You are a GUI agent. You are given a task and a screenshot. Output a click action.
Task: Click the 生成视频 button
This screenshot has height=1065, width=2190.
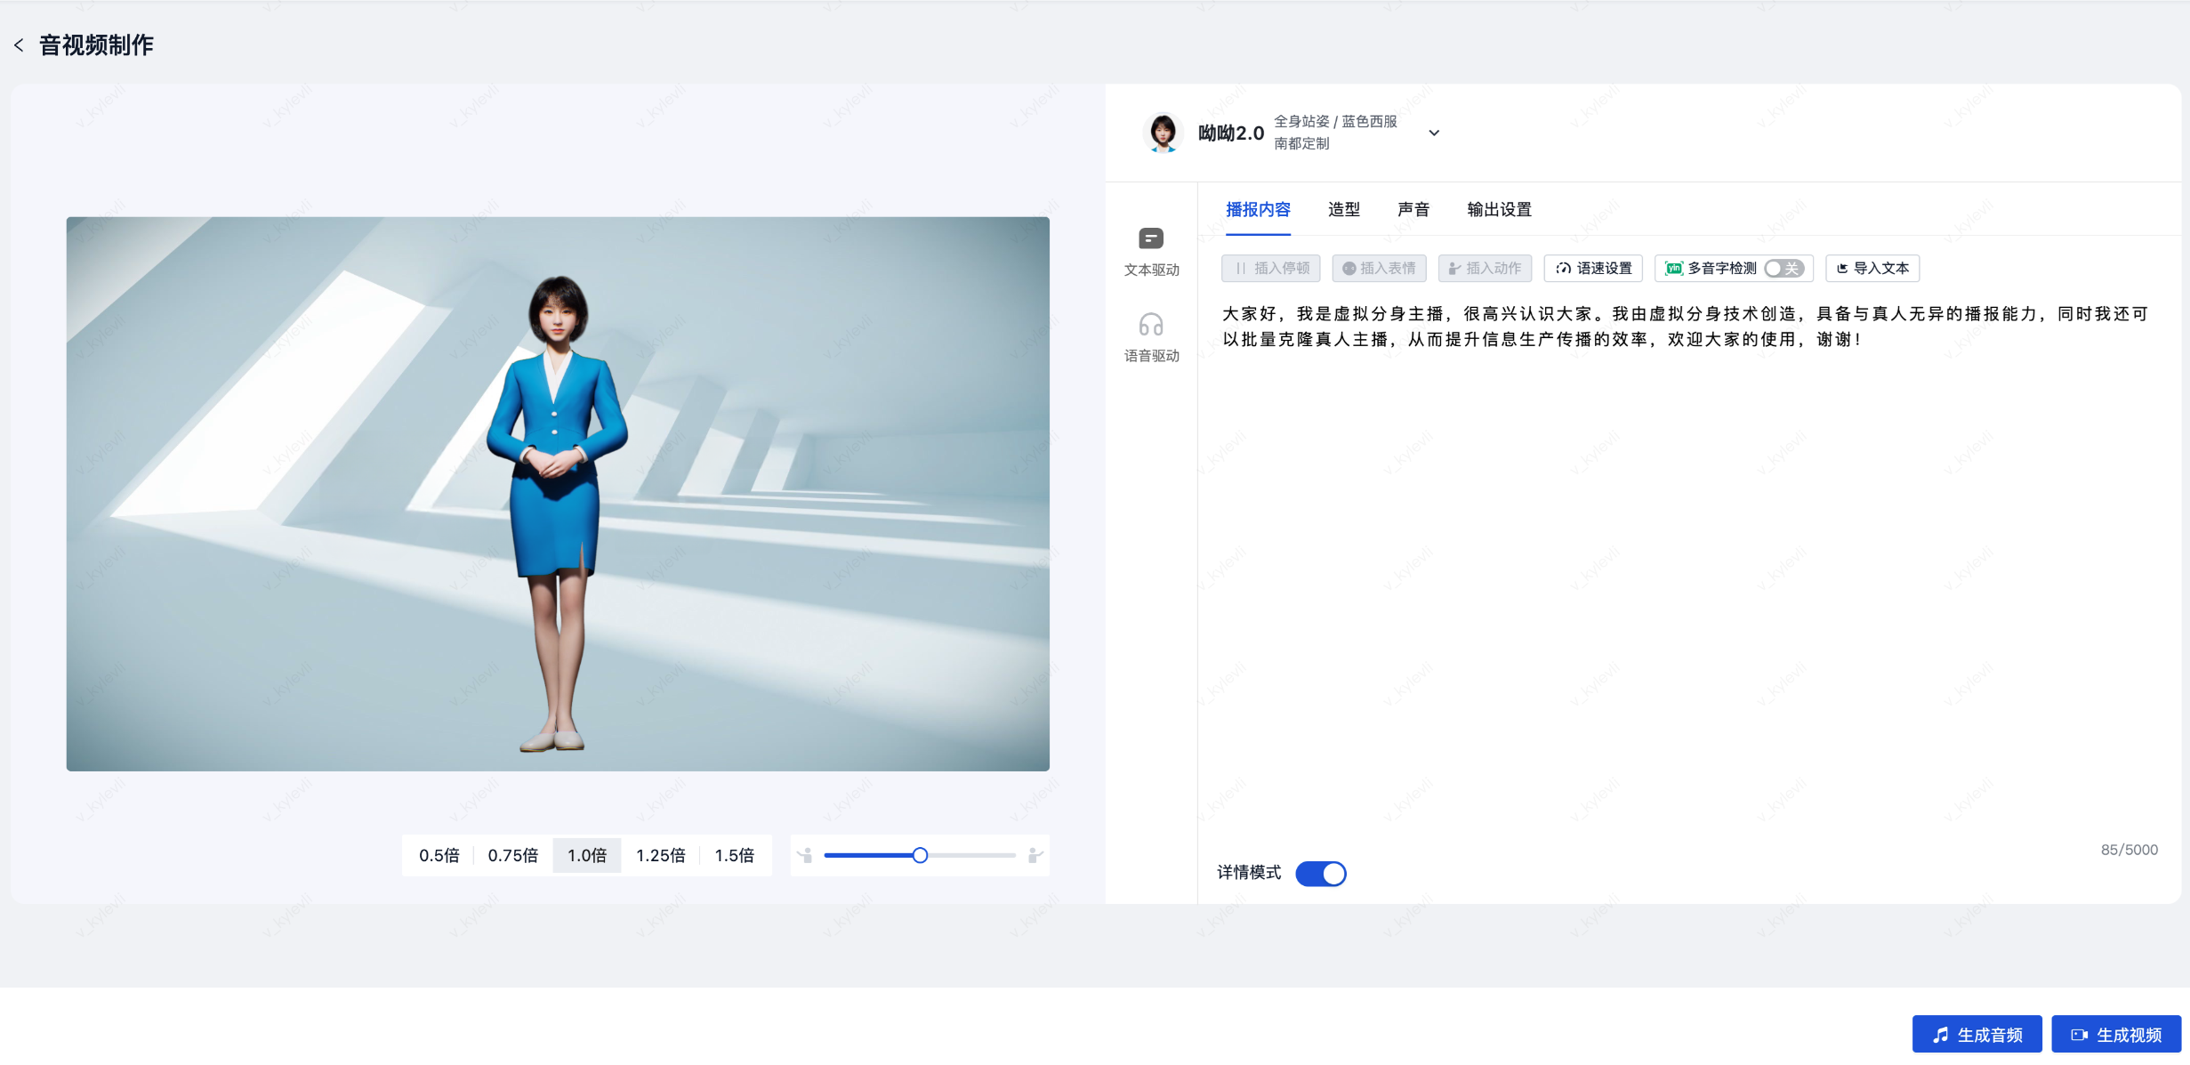pos(2116,1035)
